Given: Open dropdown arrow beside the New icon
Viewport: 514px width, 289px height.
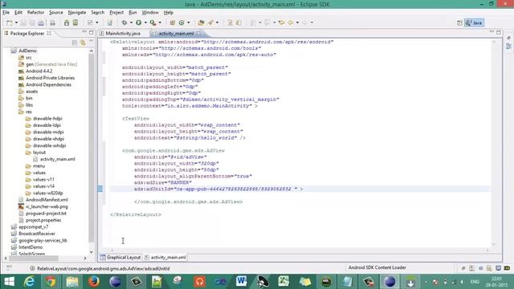Looking at the screenshot, I should [x=16, y=22].
